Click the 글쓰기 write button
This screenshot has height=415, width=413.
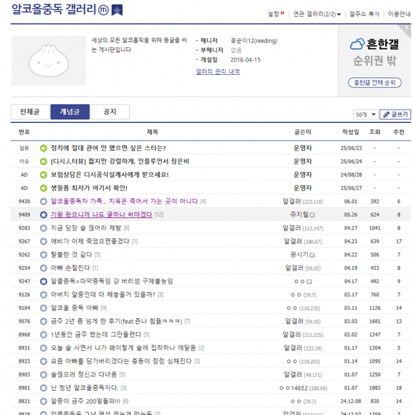click(x=395, y=114)
